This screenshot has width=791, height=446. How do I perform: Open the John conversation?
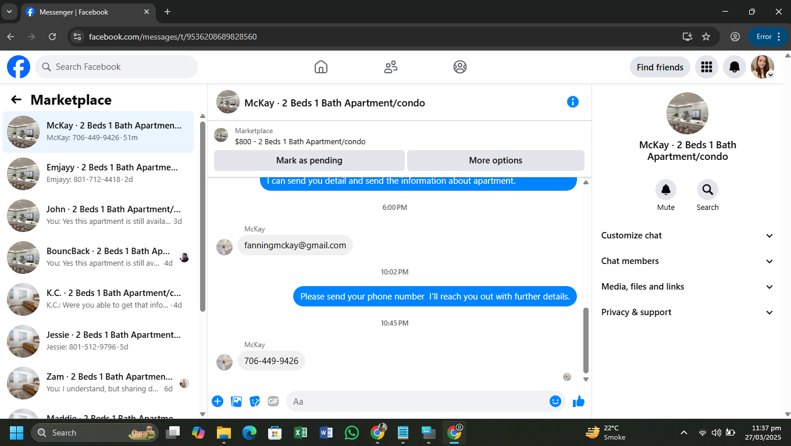(x=98, y=216)
